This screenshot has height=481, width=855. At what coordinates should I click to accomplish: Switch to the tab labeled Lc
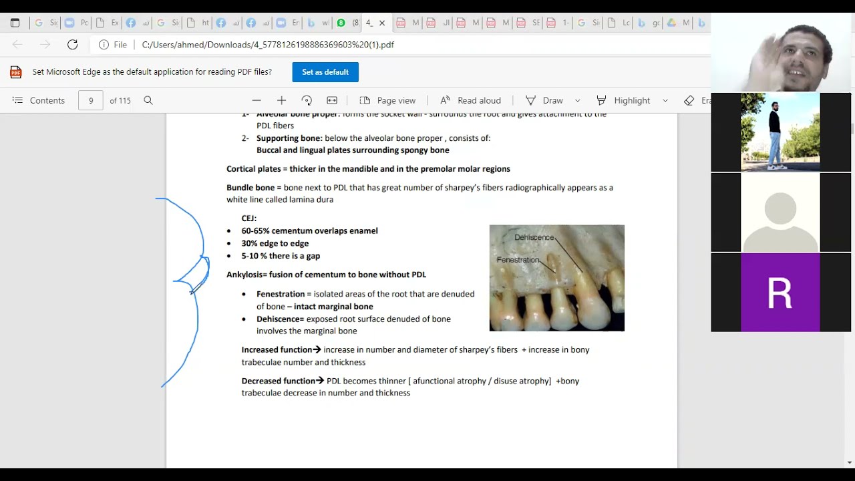[x=619, y=23]
